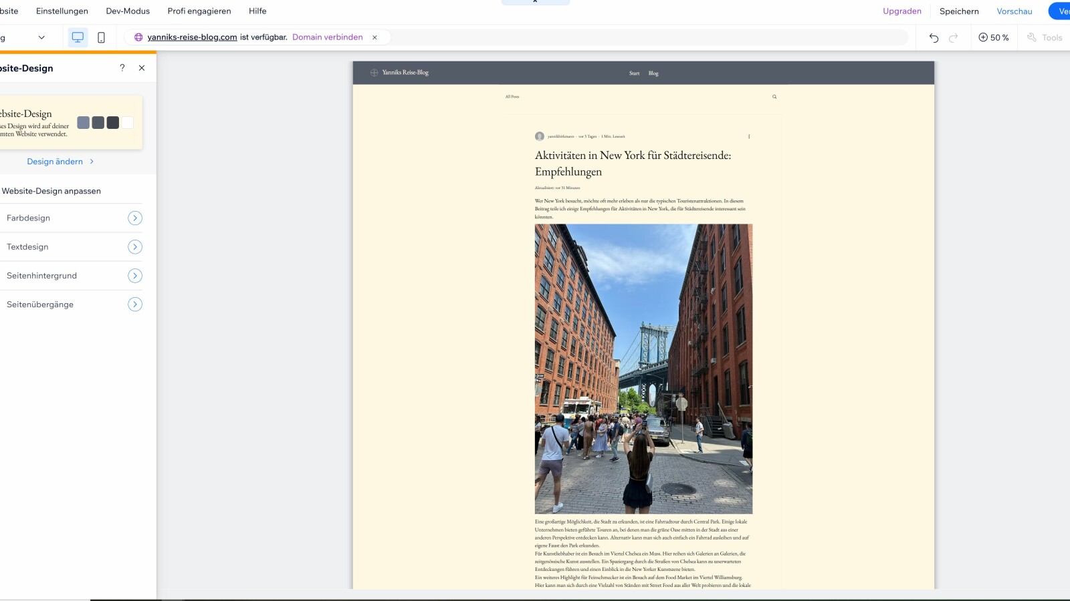Click the undo arrow icon
This screenshot has width=1070, height=601.
tap(934, 37)
